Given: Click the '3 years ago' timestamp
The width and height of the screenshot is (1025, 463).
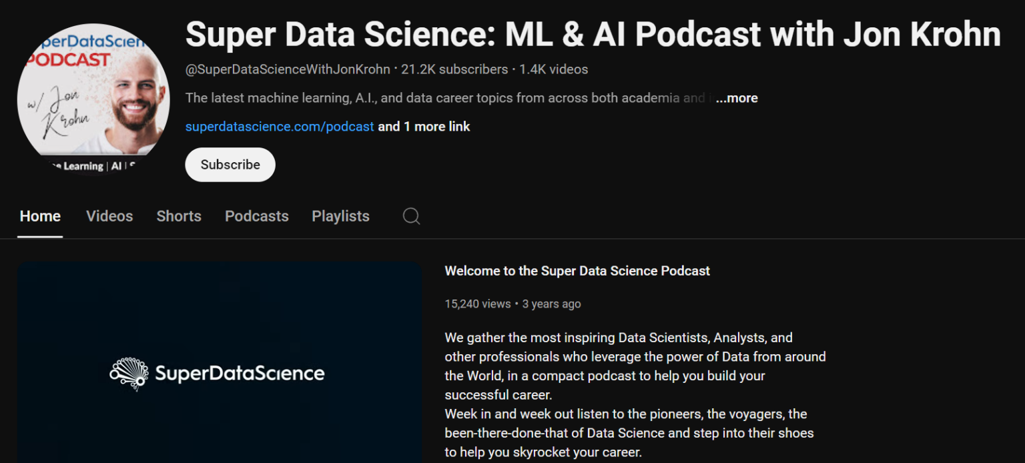Looking at the screenshot, I should [x=551, y=304].
